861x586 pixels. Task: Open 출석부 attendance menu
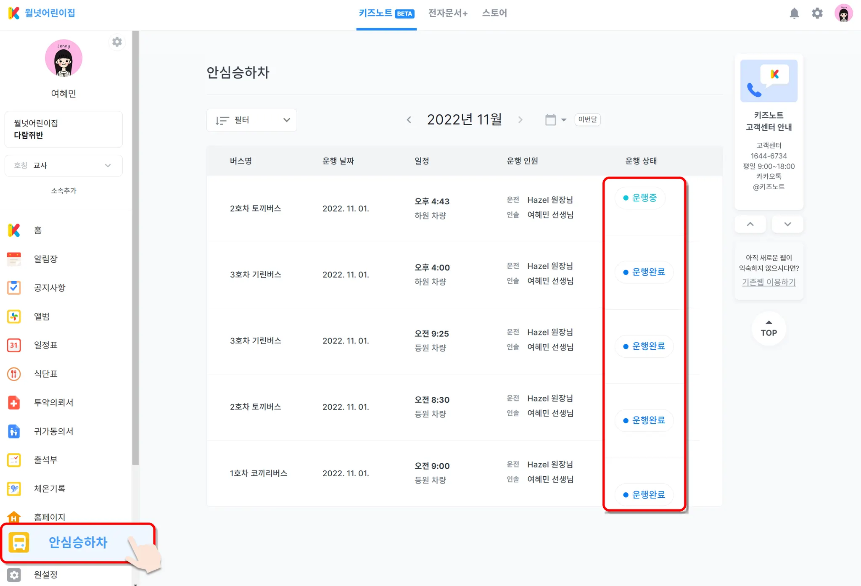(45, 460)
